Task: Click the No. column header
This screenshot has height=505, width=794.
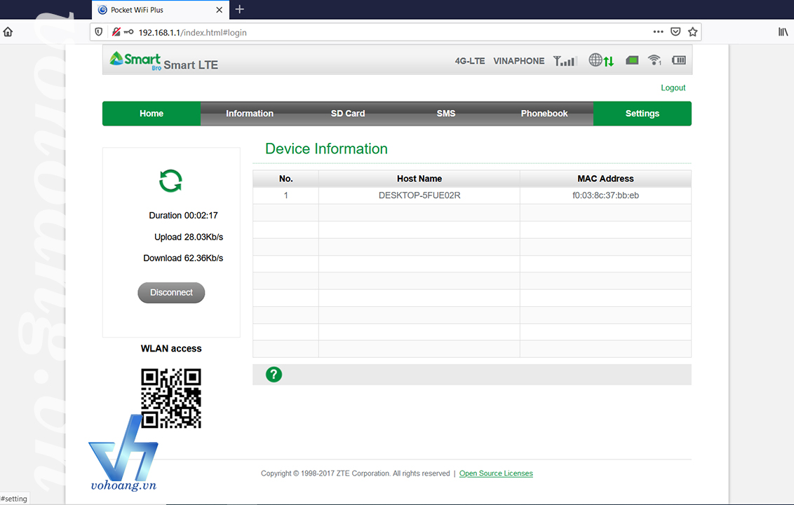Action: coord(285,179)
